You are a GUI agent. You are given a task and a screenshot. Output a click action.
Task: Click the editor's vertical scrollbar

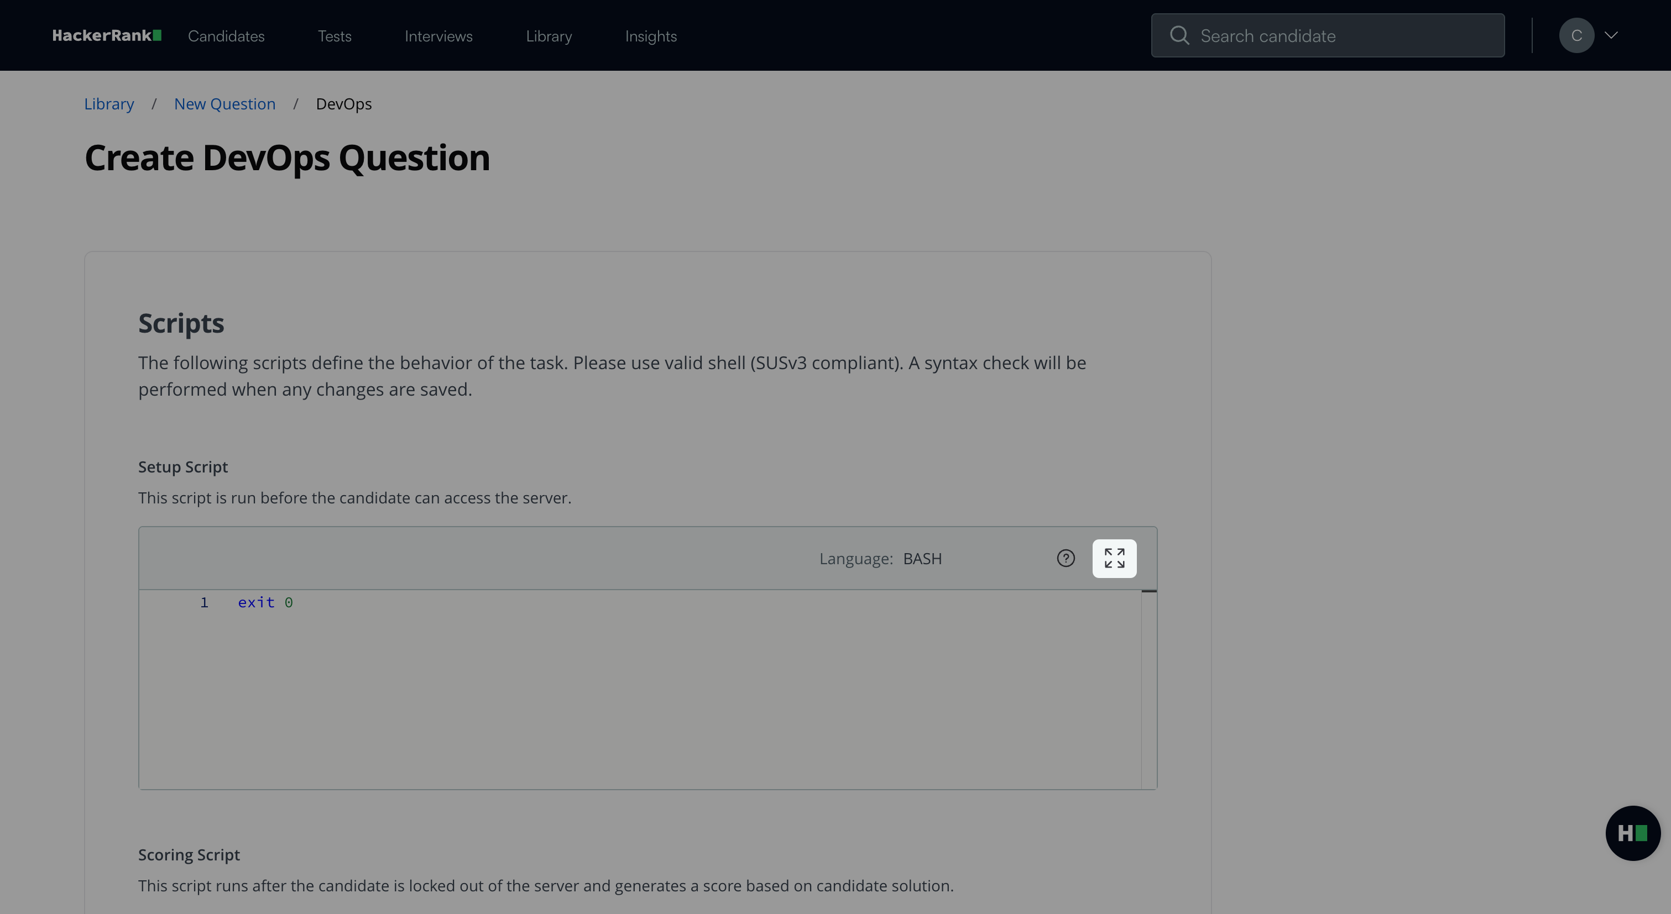coord(1148,687)
